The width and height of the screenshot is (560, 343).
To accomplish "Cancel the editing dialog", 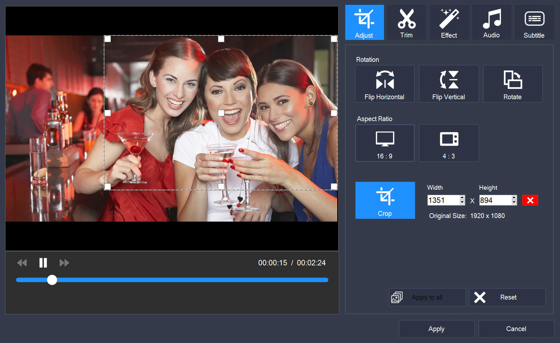I will tap(516, 329).
